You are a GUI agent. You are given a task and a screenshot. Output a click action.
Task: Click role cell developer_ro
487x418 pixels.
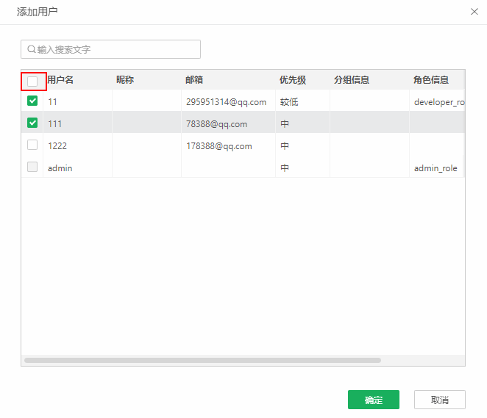click(439, 102)
